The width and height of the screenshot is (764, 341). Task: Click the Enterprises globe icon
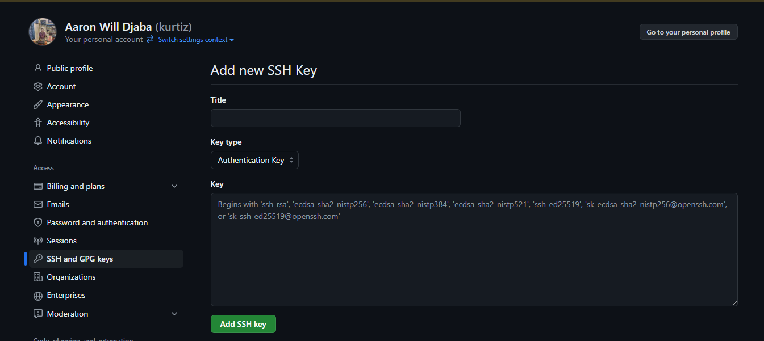38,296
